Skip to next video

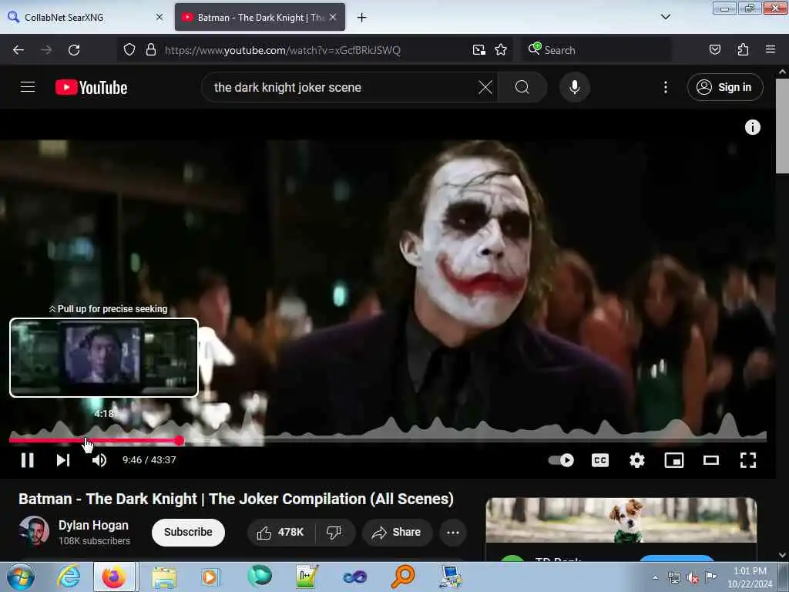click(63, 460)
